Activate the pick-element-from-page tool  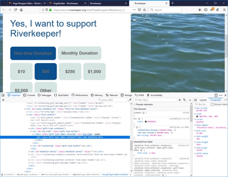point(3,95)
